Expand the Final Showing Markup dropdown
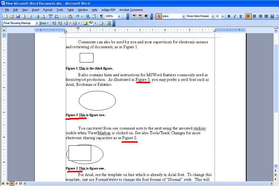 [x=37, y=23]
